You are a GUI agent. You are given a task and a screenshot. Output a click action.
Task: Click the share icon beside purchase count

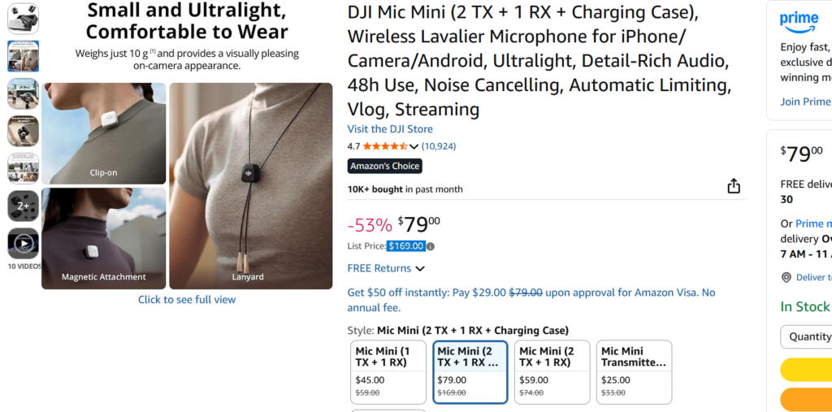[x=734, y=186]
